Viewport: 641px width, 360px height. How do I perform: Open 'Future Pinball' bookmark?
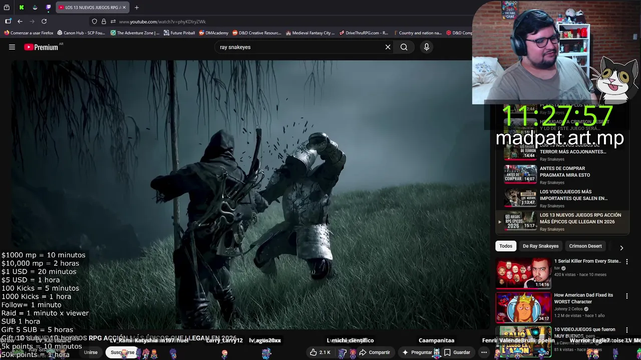pos(179,33)
